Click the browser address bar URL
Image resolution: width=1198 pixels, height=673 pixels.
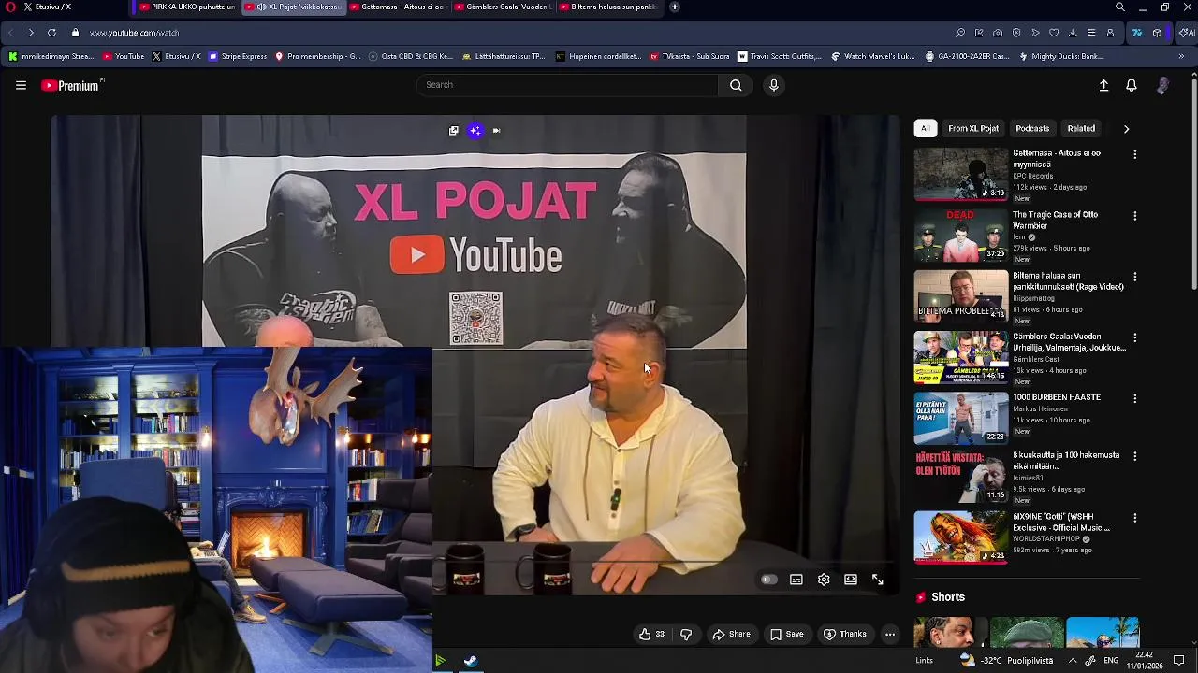click(x=134, y=33)
